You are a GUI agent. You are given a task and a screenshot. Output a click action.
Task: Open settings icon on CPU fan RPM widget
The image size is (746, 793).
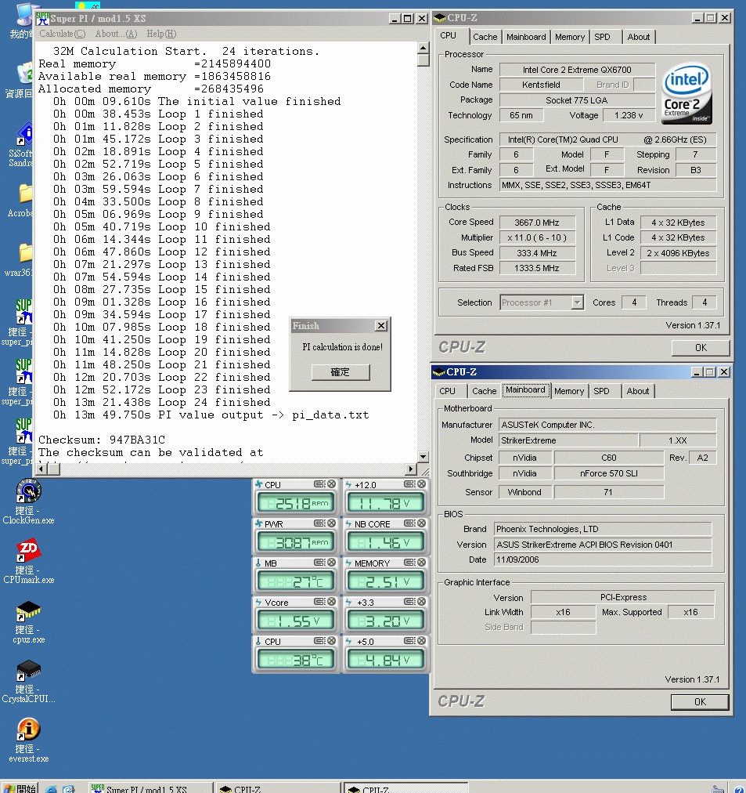[319, 484]
